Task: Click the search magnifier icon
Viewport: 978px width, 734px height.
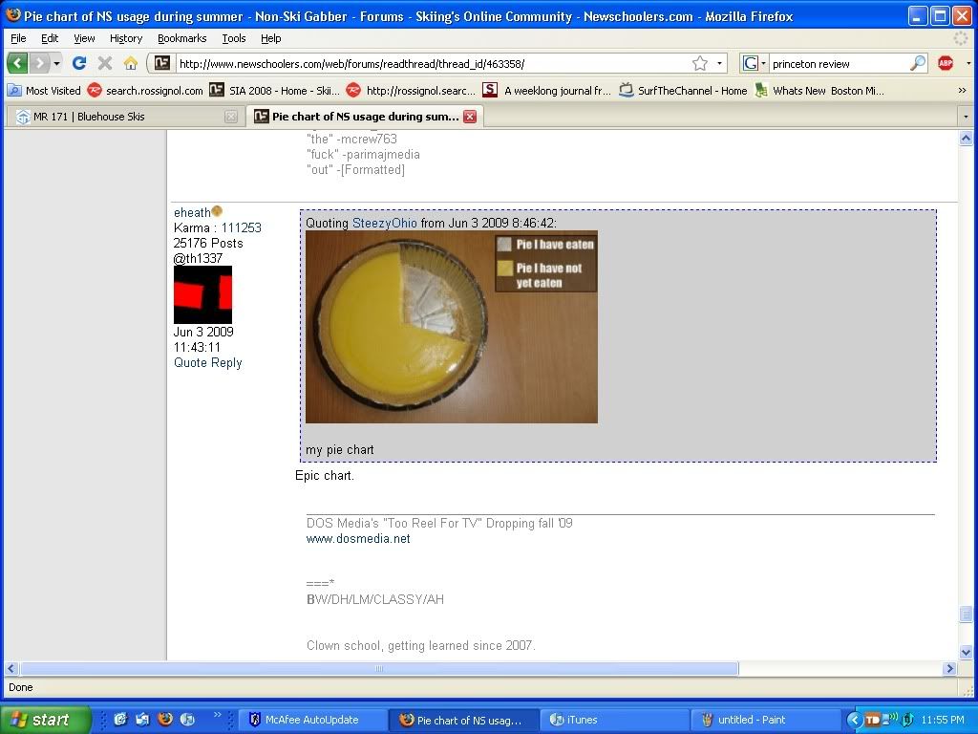Action: [x=918, y=63]
